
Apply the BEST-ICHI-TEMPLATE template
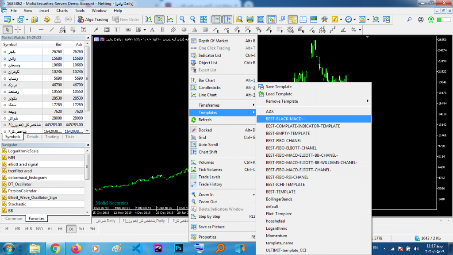(285, 185)
